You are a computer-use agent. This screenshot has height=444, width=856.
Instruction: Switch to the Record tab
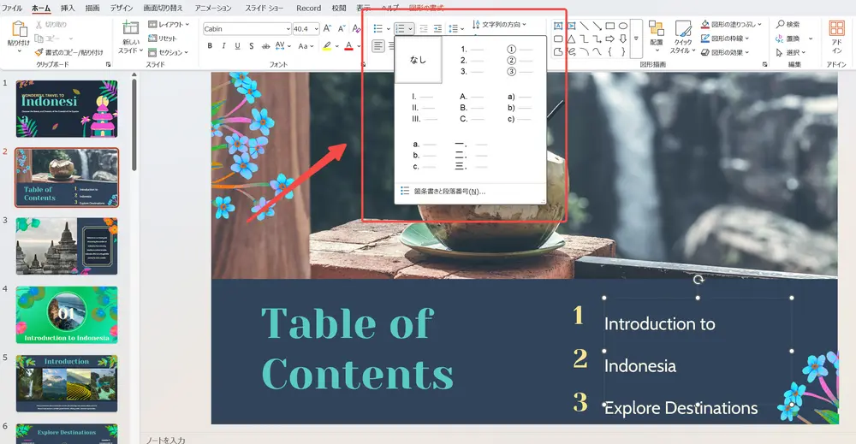308,9
